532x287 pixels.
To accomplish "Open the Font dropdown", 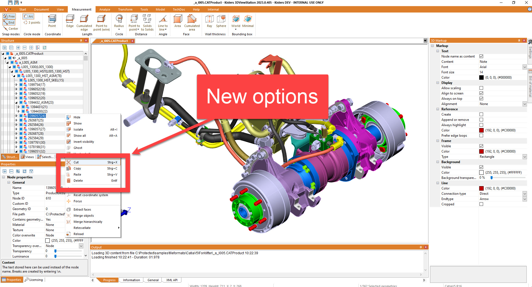I will 524,67.
